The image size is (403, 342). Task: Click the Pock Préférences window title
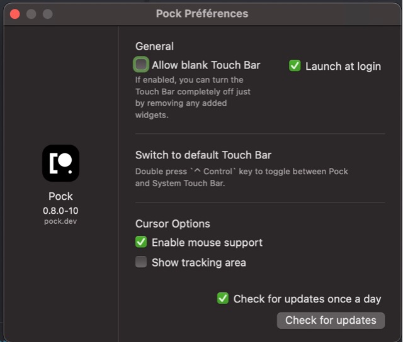click(x=201, y=13)
